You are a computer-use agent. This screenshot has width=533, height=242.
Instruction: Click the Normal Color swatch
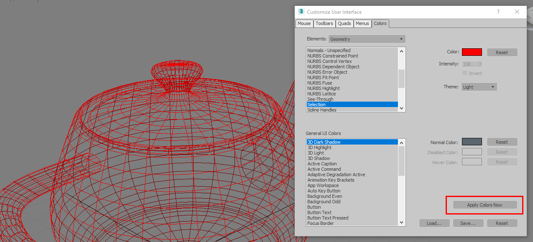coord(472,142)
